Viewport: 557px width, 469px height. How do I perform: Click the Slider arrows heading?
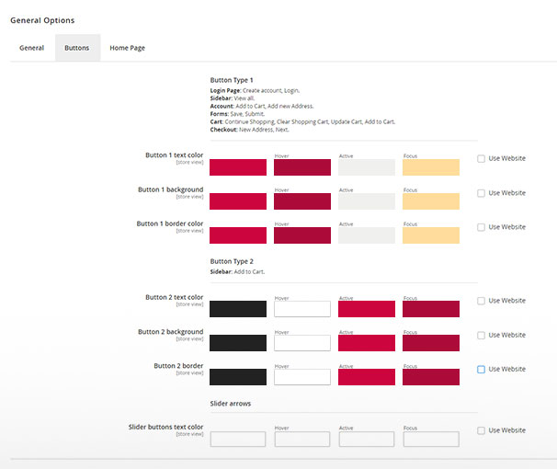point(230,404)
